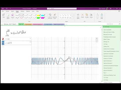Zoom in on the graph
Viewport: 121px width, 90px height.
click(97, 39)
